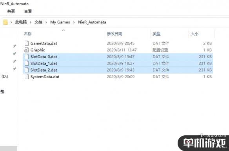Select SlotData_2.dat file icon
Viewport: 229px width, 151px height.
coord(27,70)
